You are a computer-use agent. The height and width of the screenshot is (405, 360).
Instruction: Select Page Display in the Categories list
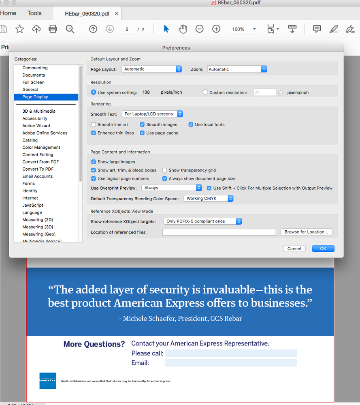click(x=46, y=97)
